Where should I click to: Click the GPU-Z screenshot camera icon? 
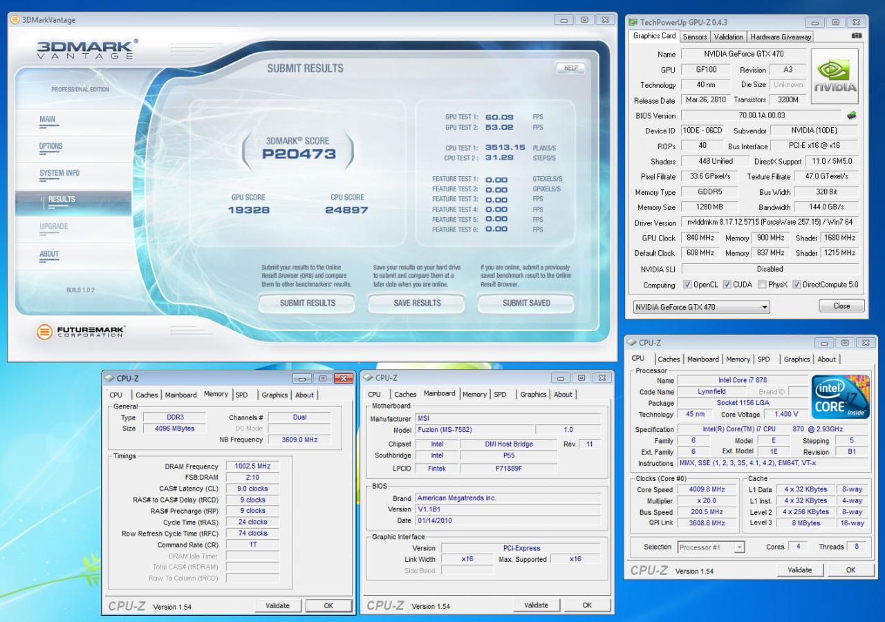(857, 36)
